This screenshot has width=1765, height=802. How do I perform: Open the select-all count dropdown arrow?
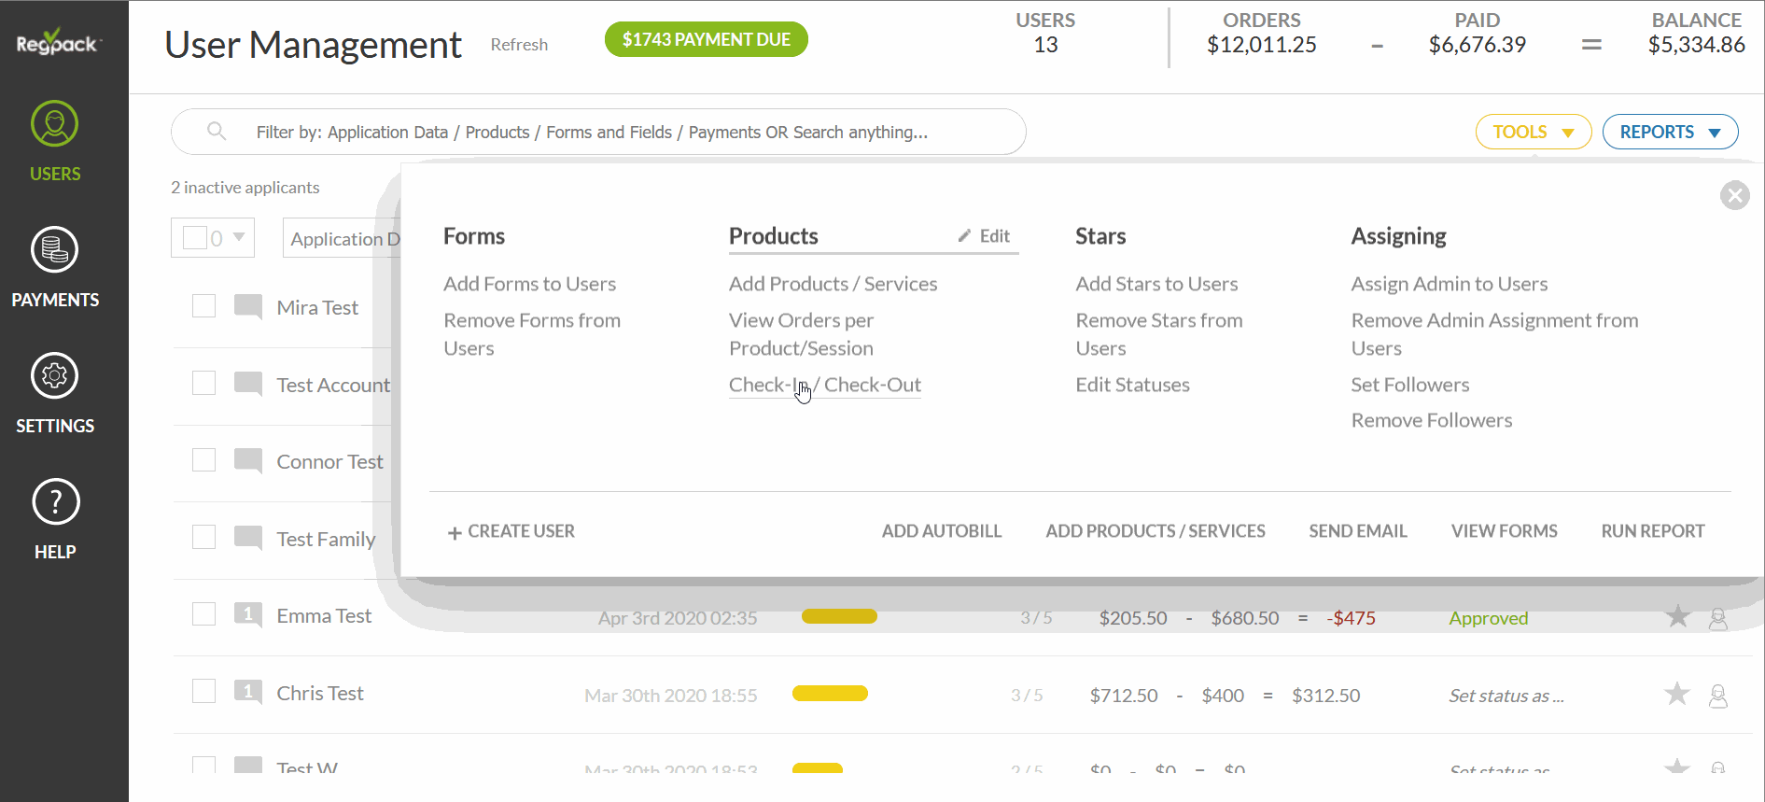(239, 237)
